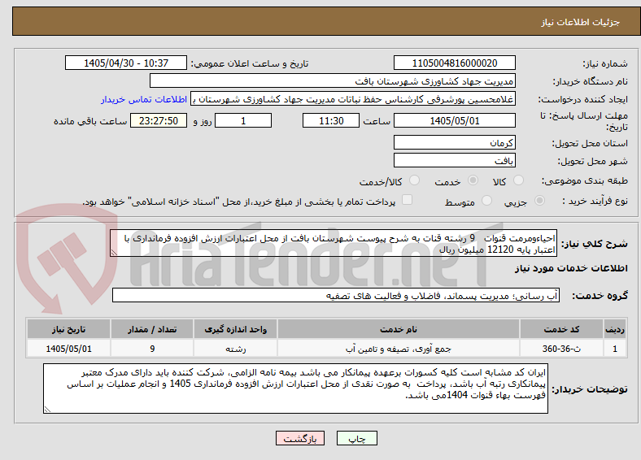Click the resize grip of description textarea
641x460 pixels.
point(114,253)
